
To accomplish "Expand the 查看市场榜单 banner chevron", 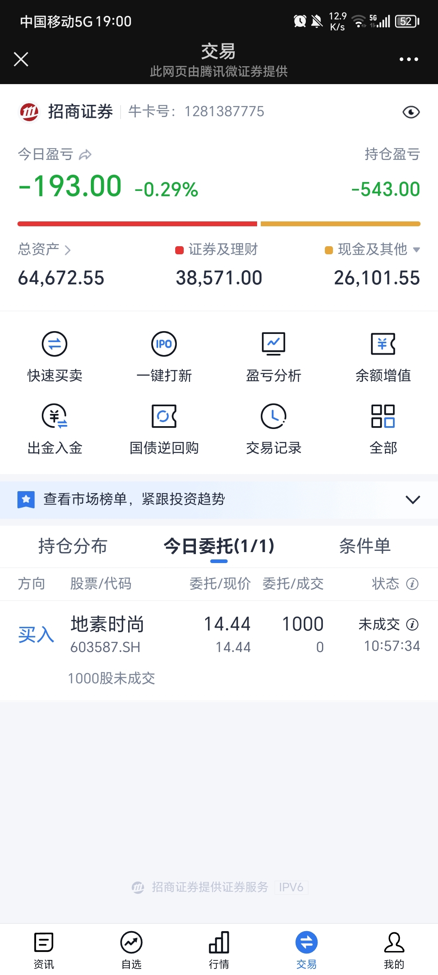I will pos(412,499).
